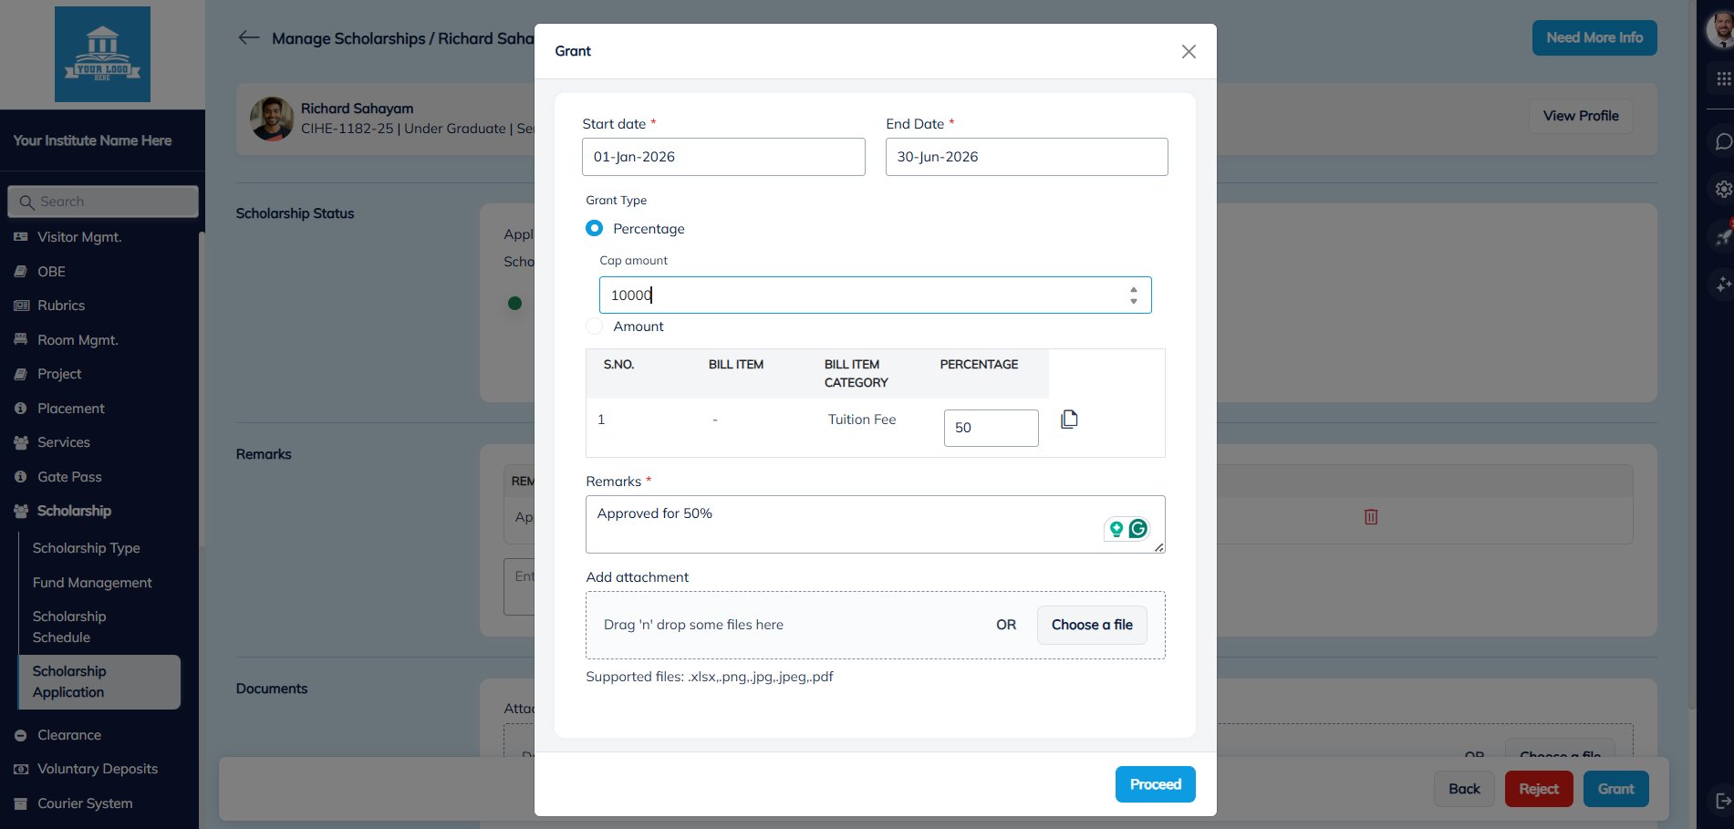Open Scholarship Schedule from the sidebar
The width and height of the screenshot is (1734, 829).
(68, 626)
